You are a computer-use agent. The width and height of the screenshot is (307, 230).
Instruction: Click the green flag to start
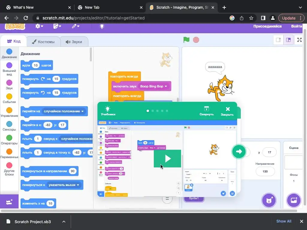(x=186, y=40)
